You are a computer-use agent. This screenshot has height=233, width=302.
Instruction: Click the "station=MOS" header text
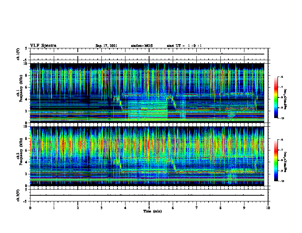click(x=142, y=46)
